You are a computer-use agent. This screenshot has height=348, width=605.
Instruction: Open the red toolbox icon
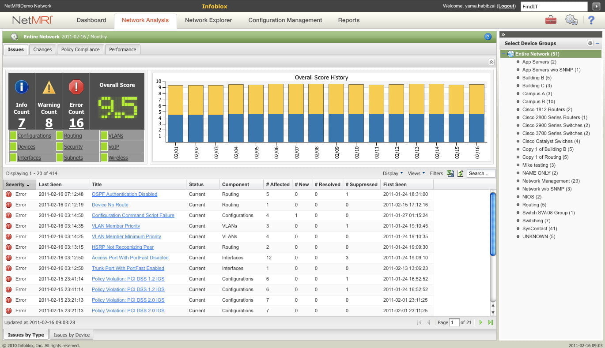click(551, 20)
